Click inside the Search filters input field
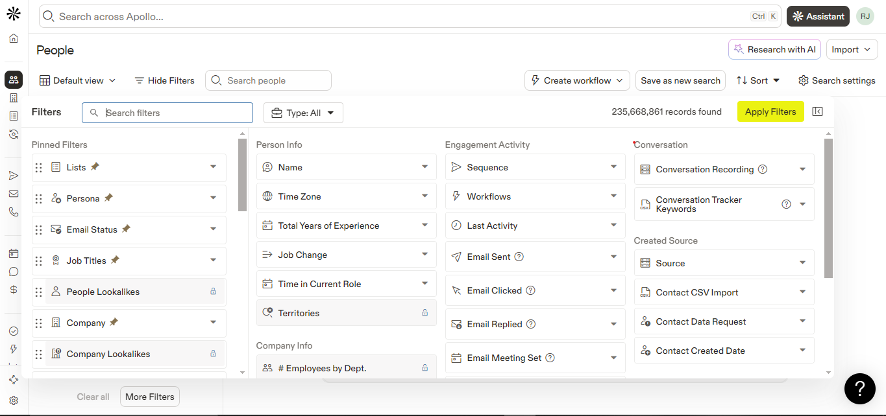Screen dimensions: 886x416 click(x=167, y=112)
